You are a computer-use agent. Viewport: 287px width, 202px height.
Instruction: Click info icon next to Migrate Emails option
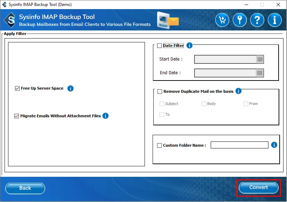(x=105, y=116)
